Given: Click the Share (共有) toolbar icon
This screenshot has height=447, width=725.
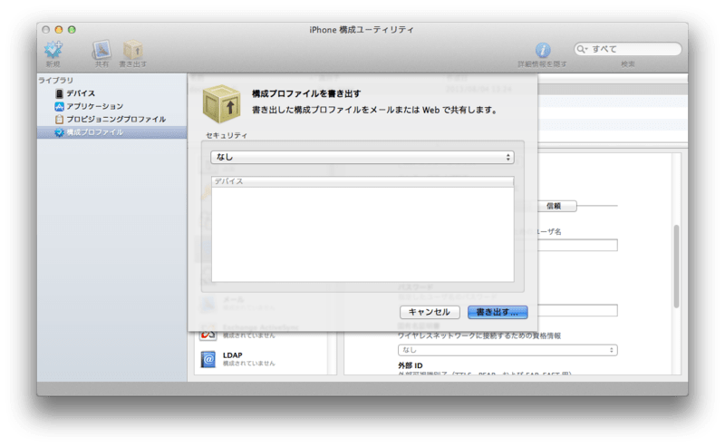Looking at the screenshot, I should (101, 50).
